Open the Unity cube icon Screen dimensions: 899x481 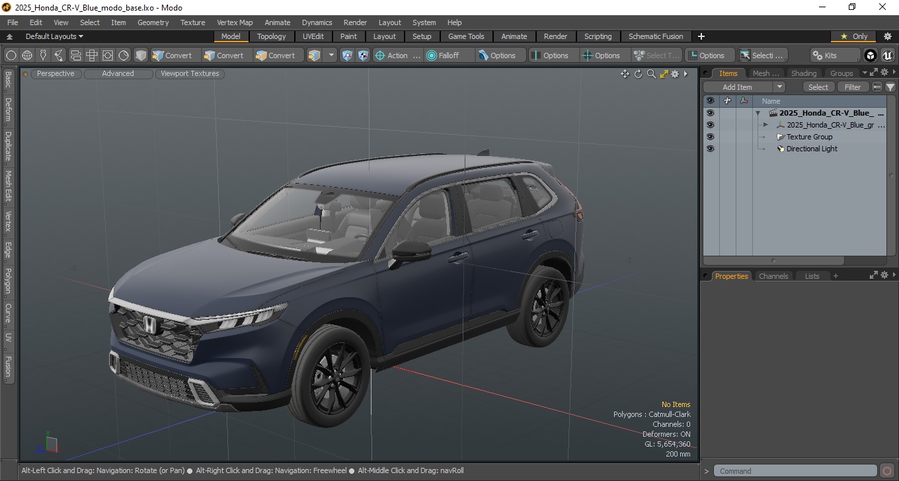pyautogui.click(x=871, y=55)
